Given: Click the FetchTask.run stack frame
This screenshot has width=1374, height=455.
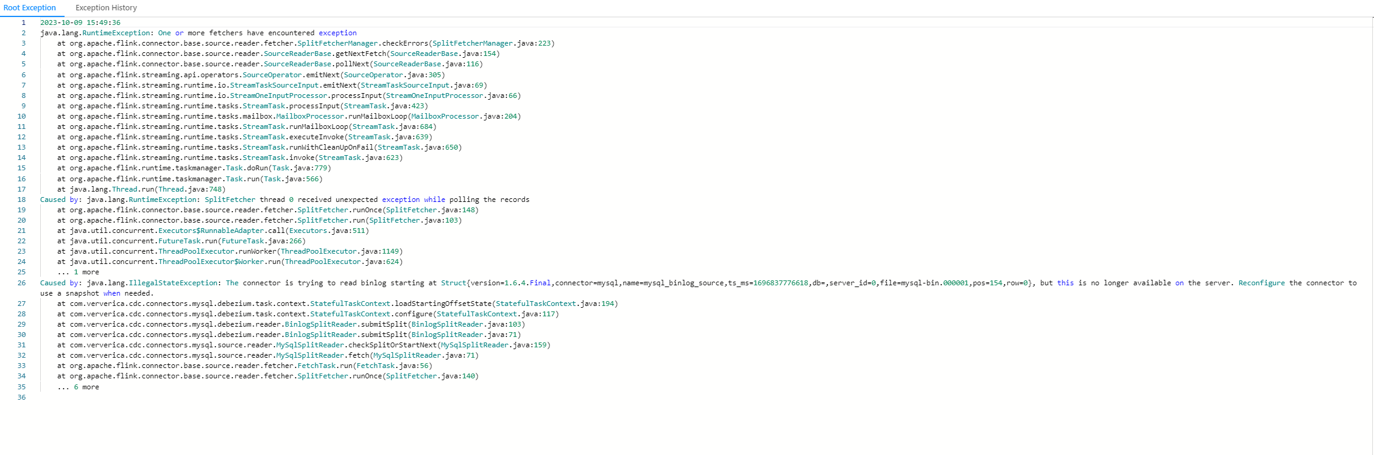Looking at the screenshot, I should pyautogui.click(x=245, y=366).
